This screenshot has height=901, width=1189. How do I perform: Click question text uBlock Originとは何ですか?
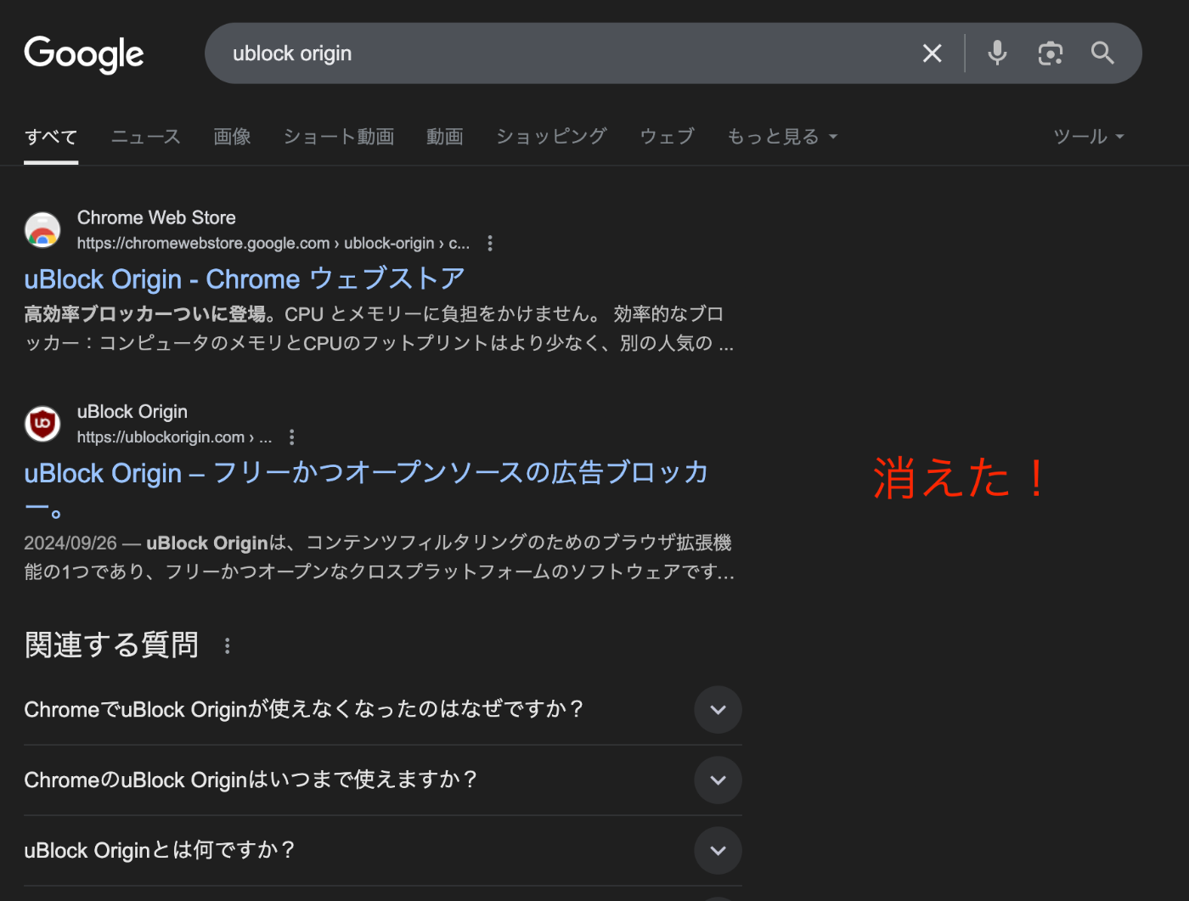[160, 850]
